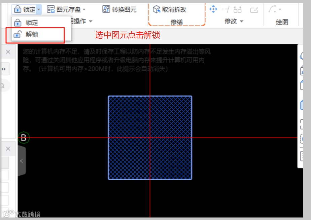Click the 绘图 group label

click(x=282, y=22)
